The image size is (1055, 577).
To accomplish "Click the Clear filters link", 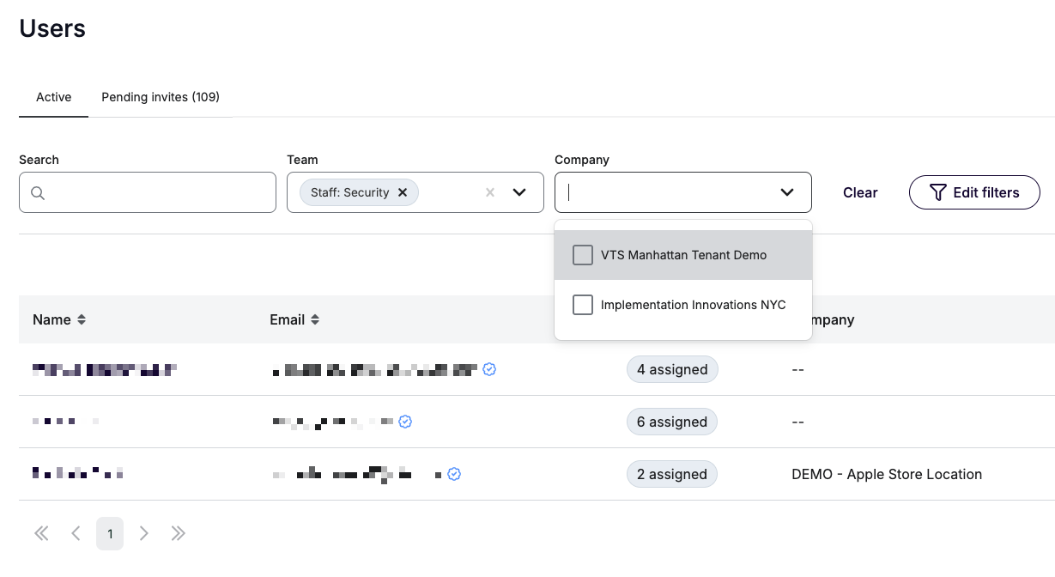I will pos(860,192).
